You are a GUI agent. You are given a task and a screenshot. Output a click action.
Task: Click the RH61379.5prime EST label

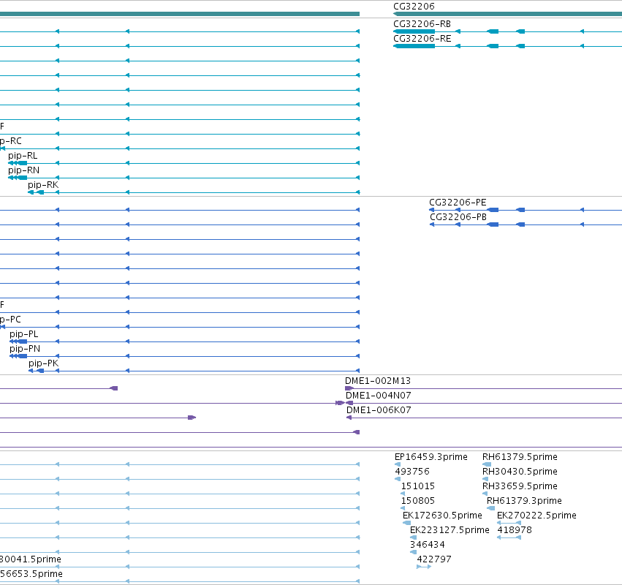520,457
